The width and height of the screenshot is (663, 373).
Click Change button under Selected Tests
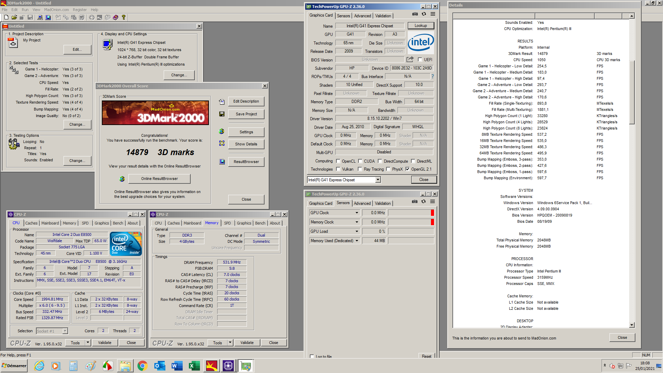pos(77,124)
